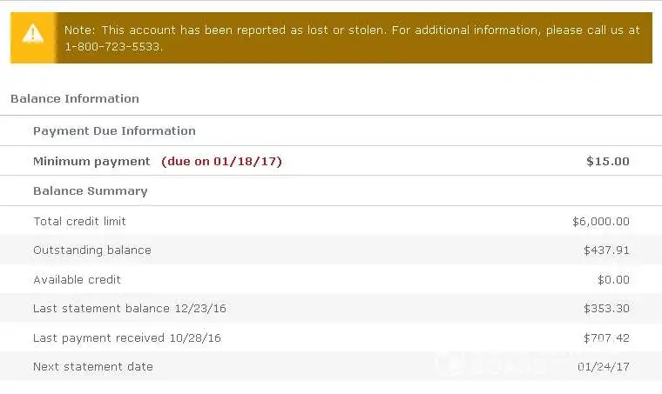Click the Total credit limit label
The height and width of the screenshot is (394, 662).
[x=79, y=222]
